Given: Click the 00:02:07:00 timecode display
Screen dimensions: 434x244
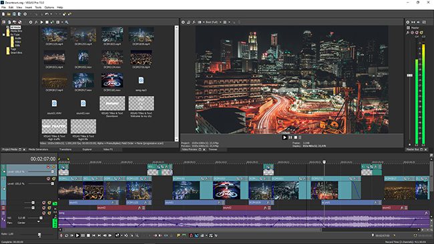Looking at the screenshot, I should pos(43,159).
